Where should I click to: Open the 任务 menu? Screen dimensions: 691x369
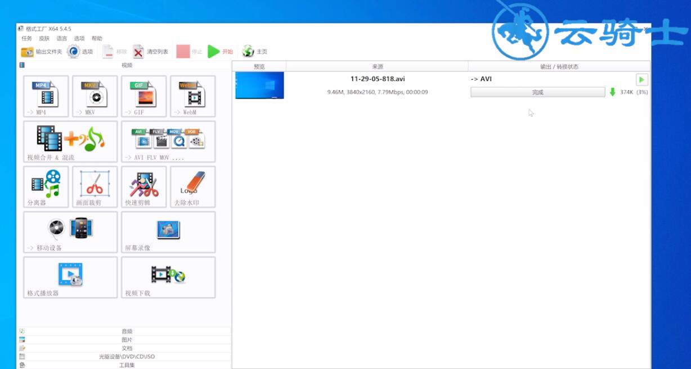click(x=27, y=38)
